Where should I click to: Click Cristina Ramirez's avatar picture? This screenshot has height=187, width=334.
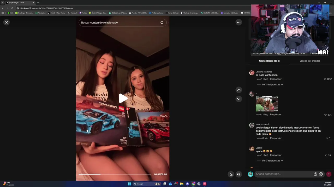pos(252,72)
